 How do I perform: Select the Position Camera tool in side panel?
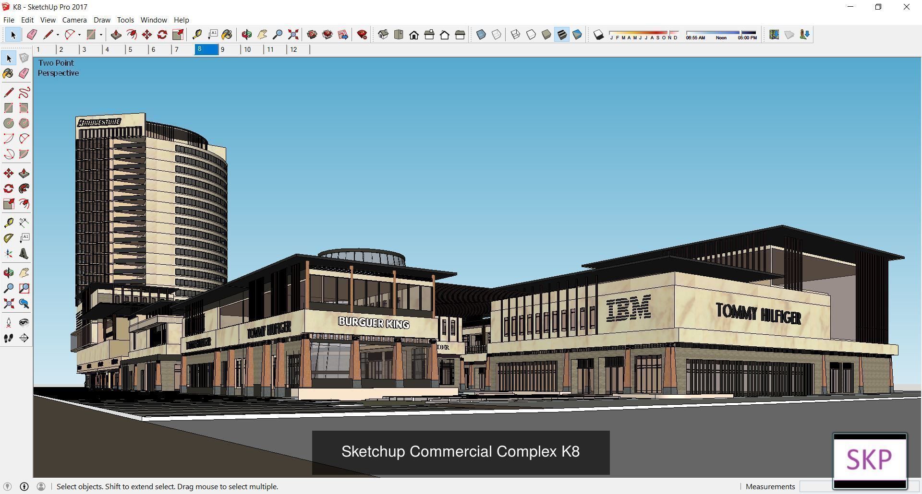coord(9,322)
